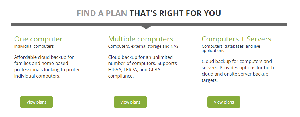
Task: Click the downward triangle pointer below the gray bar
Action: pos(146,27)
